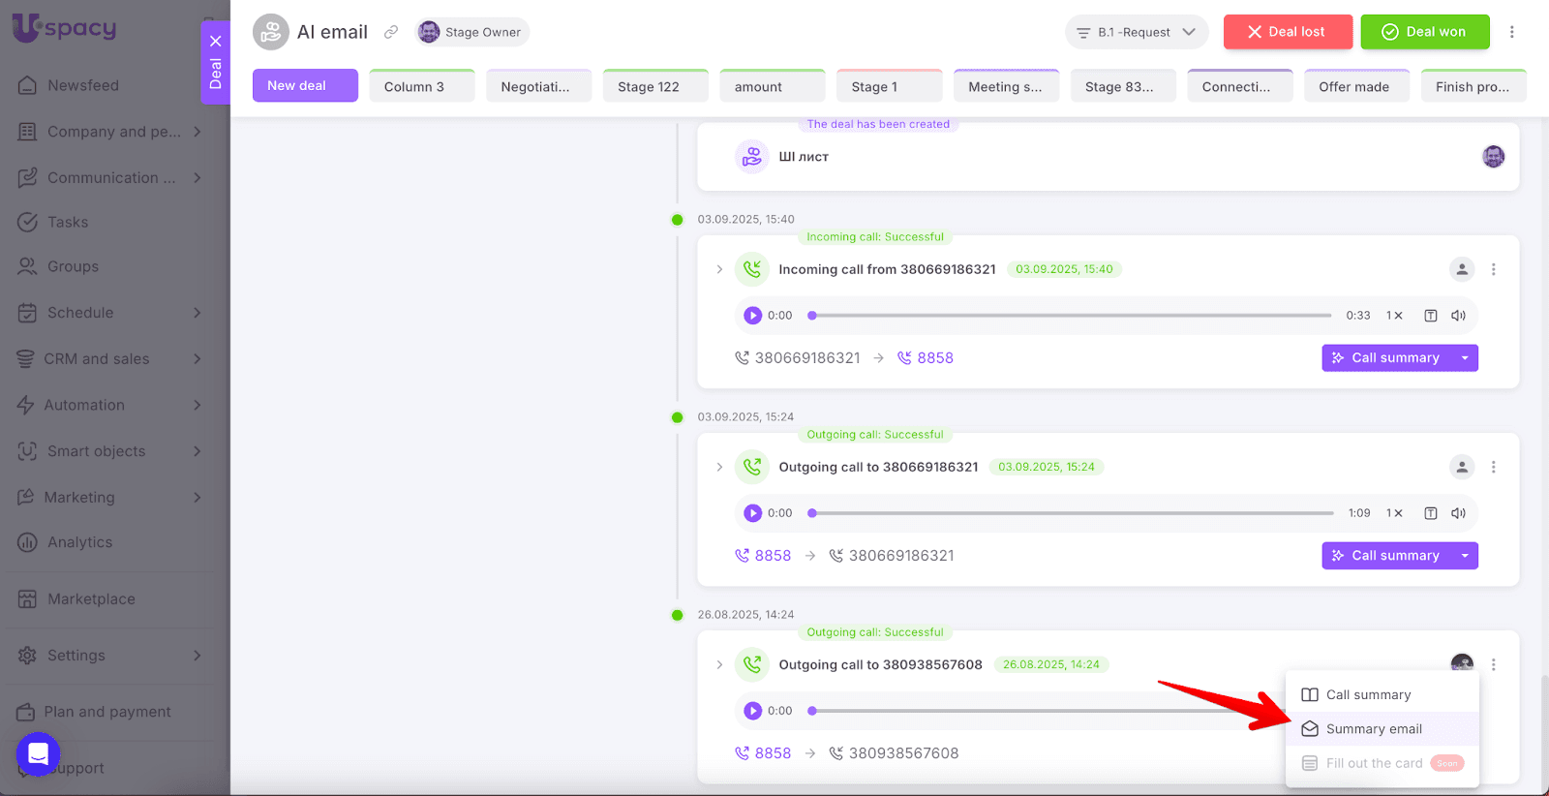Click the link icon beside AI email title
This screenshot has height=796, width=1549.
(391, 32)
